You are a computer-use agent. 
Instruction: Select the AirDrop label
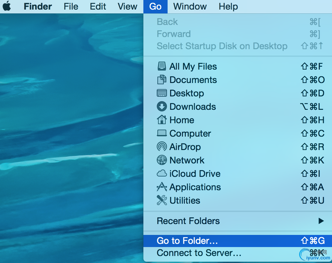click(185, 147)
